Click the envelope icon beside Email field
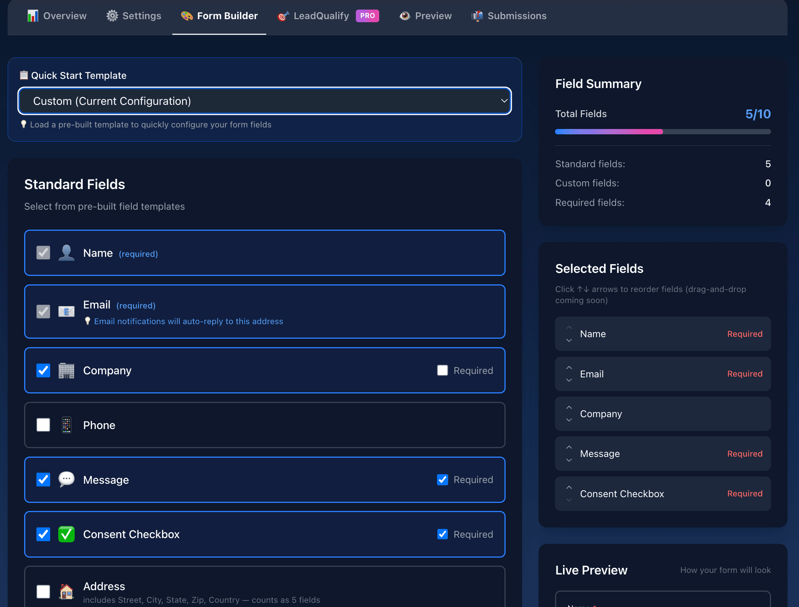799x607 pixels. pos(66,311)
